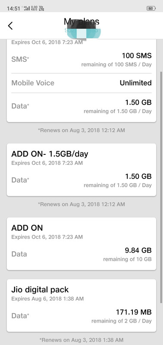
Task: Open the ADD ON- 1.5GB/day plan card
Action: 81,169
